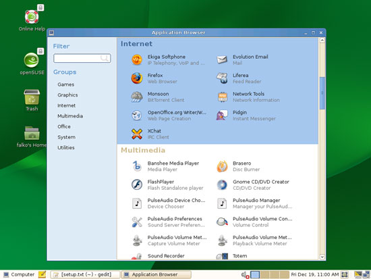Image resolution: width=371 pixels, height=279 pixels.
Task: Open PulseAudio Preferences icon
Action: 137,222
